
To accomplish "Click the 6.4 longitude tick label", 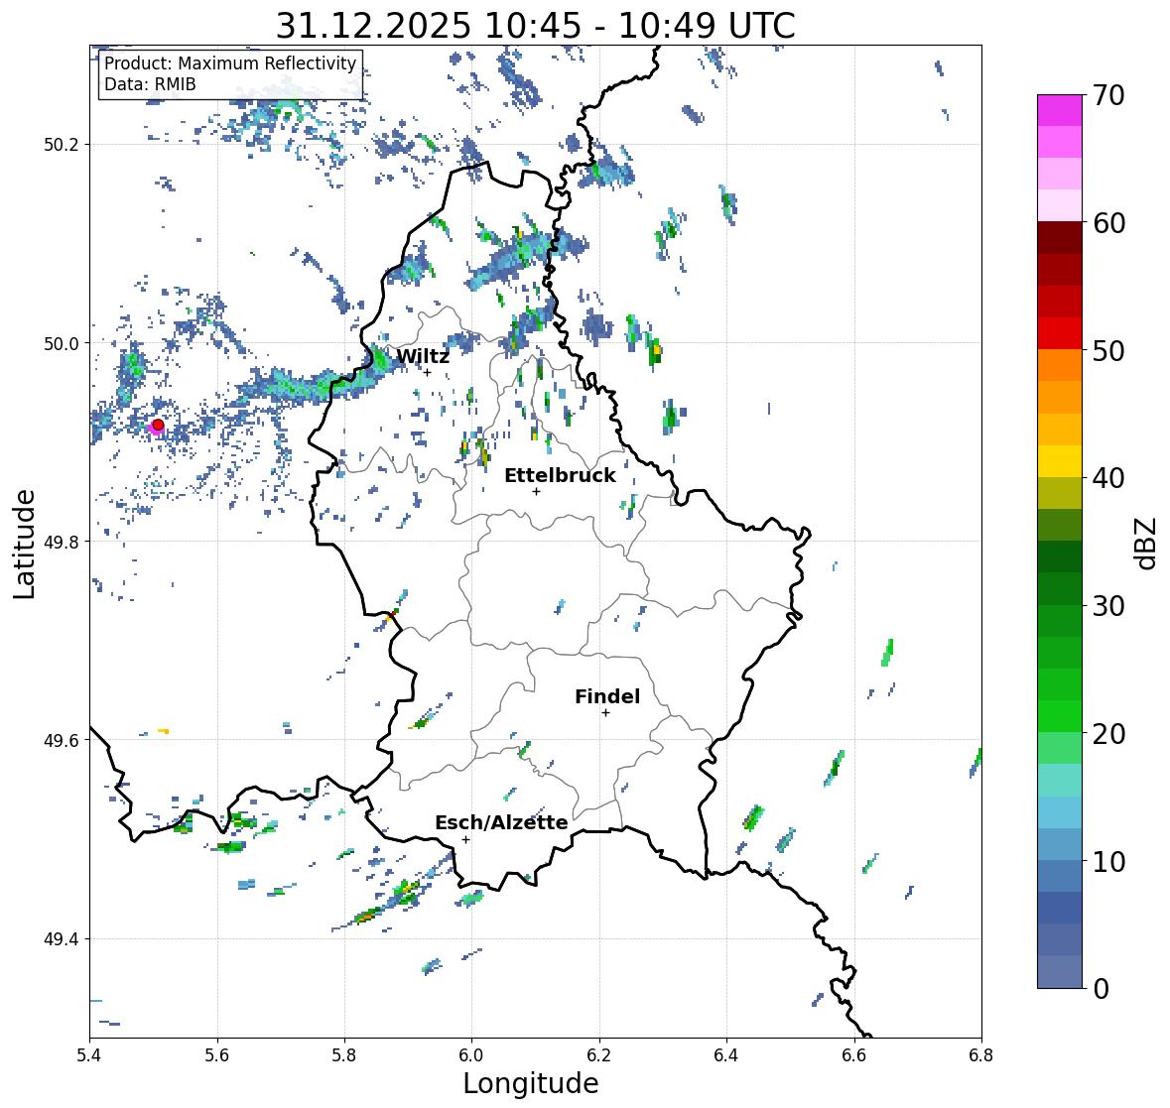I will tap(726, 1055).
